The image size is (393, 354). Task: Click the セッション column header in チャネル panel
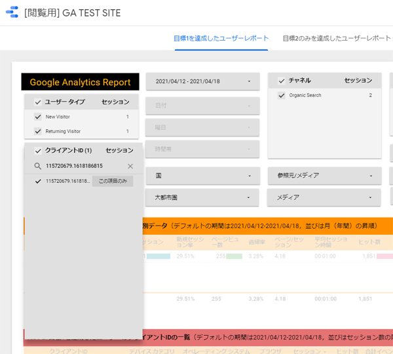click(358, 80)
